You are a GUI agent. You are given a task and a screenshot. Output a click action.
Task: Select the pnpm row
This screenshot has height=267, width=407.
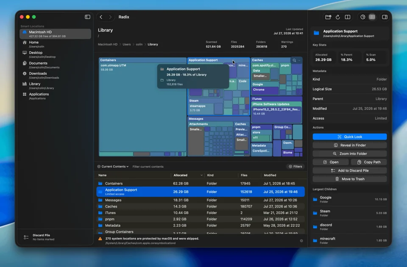point(201,219)
